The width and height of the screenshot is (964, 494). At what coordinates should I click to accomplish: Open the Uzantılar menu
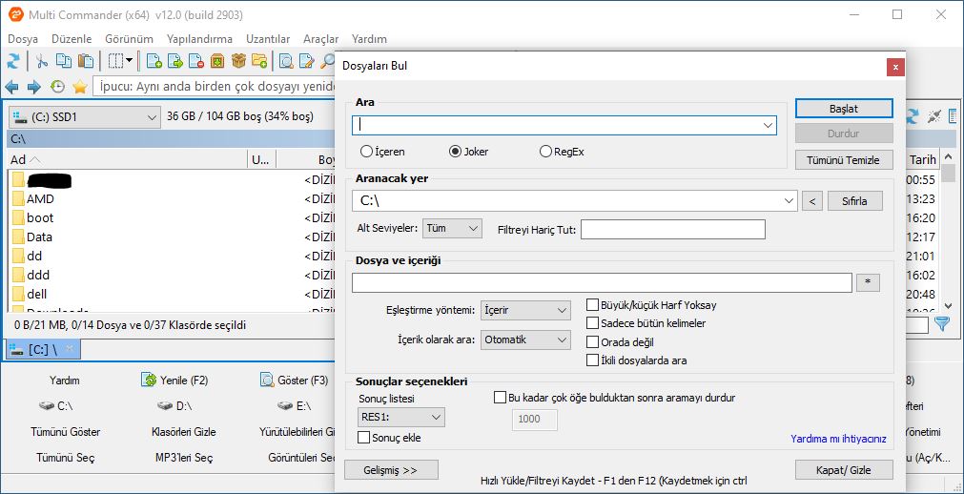click(268, 39)
